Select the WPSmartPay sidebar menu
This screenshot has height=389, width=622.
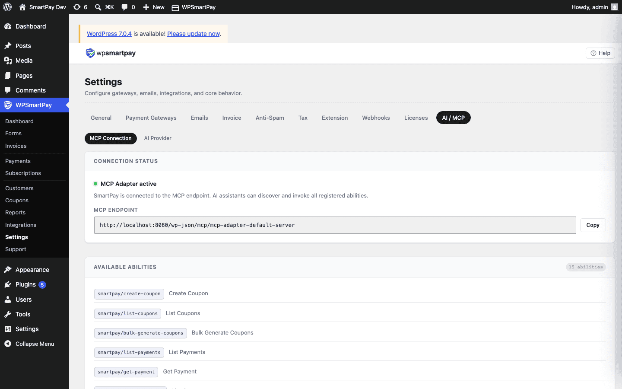click(x=35, y=105)
